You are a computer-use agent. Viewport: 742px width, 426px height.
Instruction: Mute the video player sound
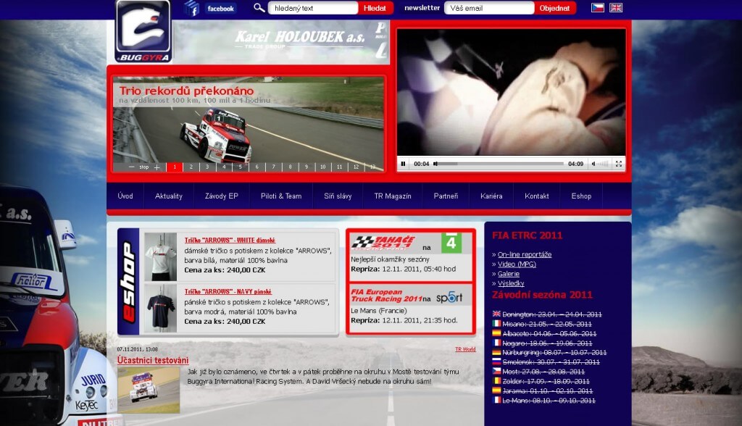[593, 164]
